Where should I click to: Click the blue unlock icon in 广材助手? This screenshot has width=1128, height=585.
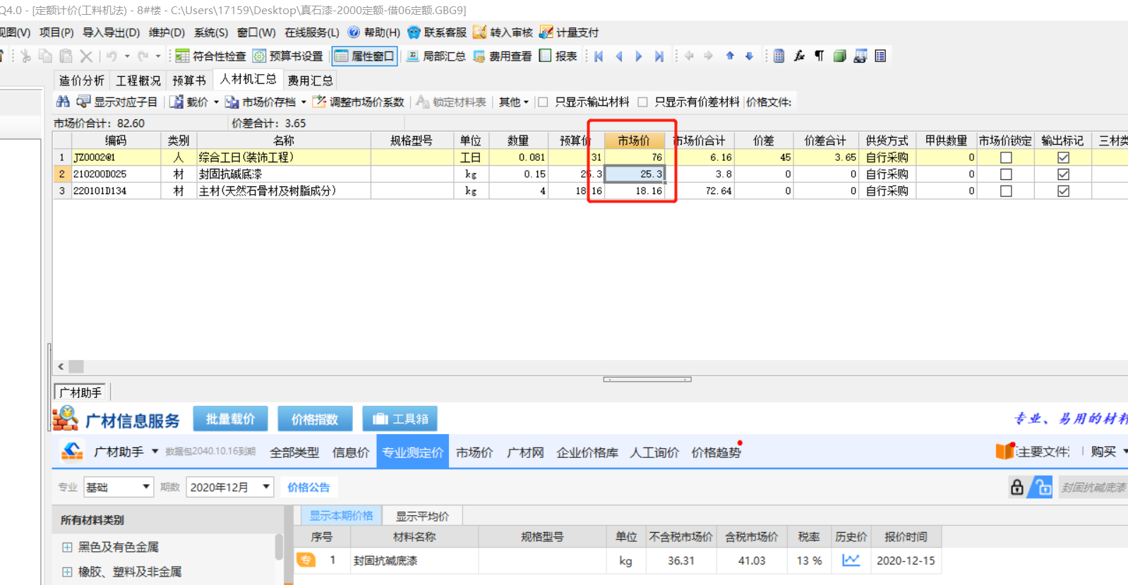tap(1040, 487)
